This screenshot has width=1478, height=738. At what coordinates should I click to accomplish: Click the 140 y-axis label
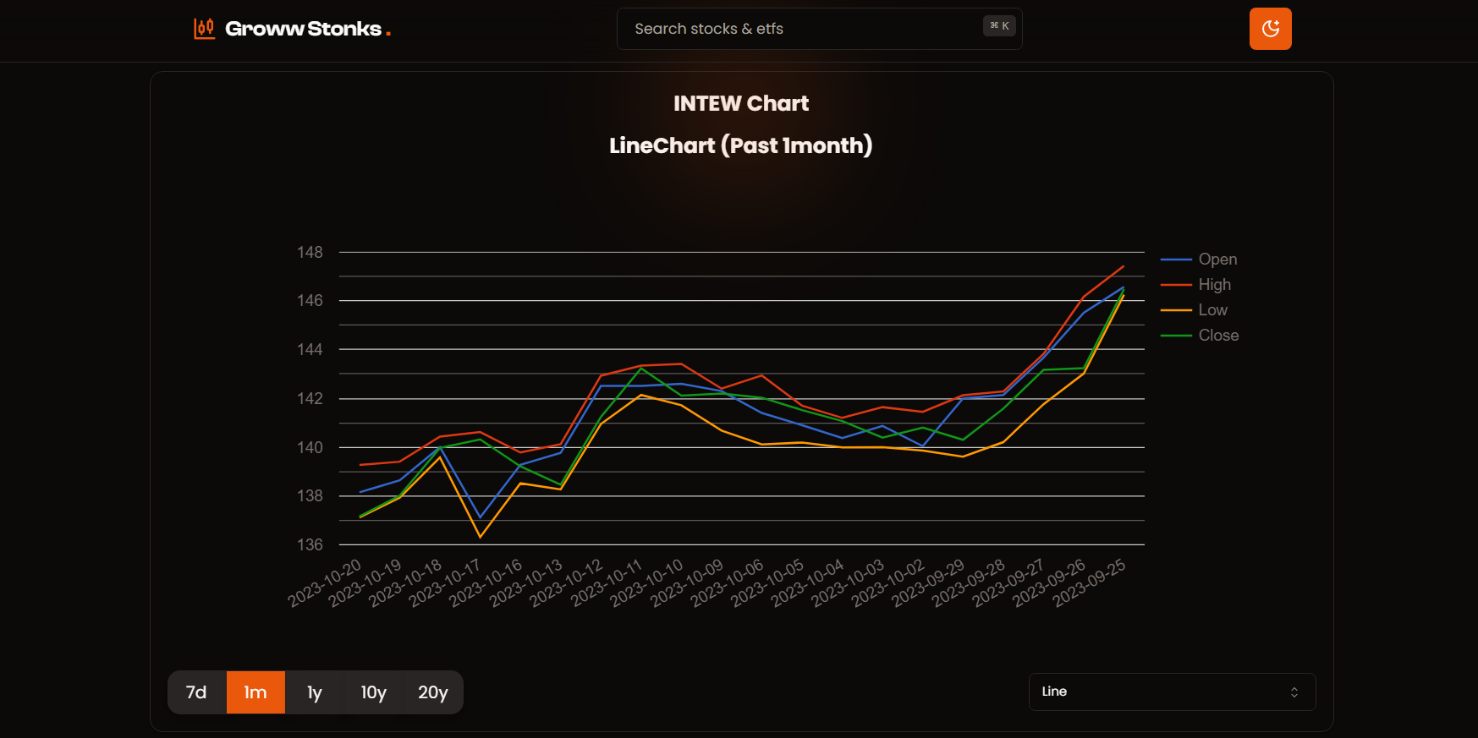point(310,447)
